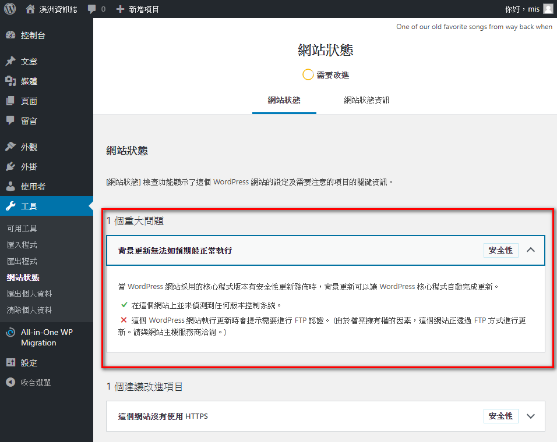Open 匯入程式 submenu item
The height and width of the screenshot is (442, 557).
pos(22,245)
